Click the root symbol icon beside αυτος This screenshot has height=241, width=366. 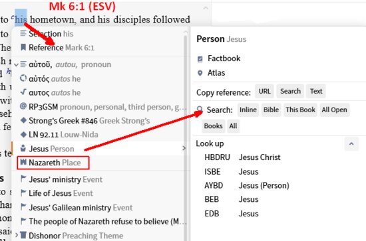(x=23, y=92)
